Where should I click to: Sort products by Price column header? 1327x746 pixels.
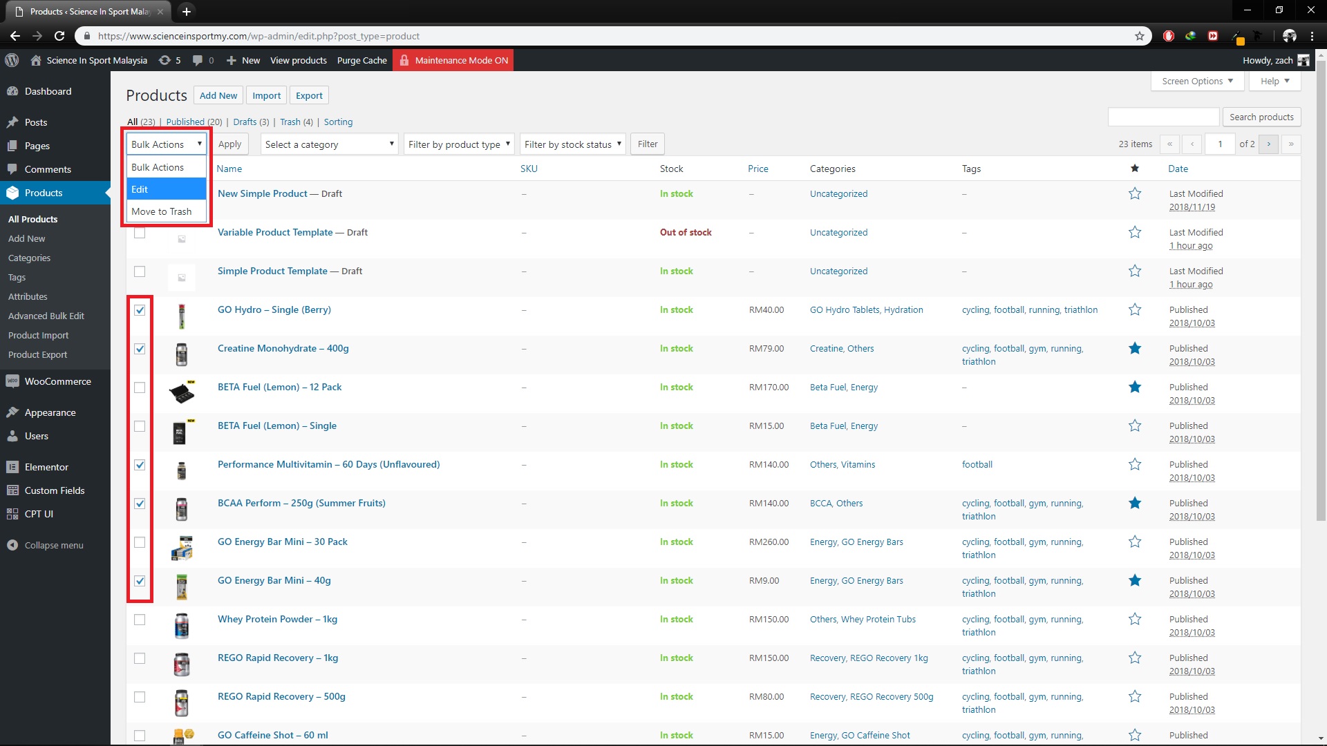click(757, 169)
